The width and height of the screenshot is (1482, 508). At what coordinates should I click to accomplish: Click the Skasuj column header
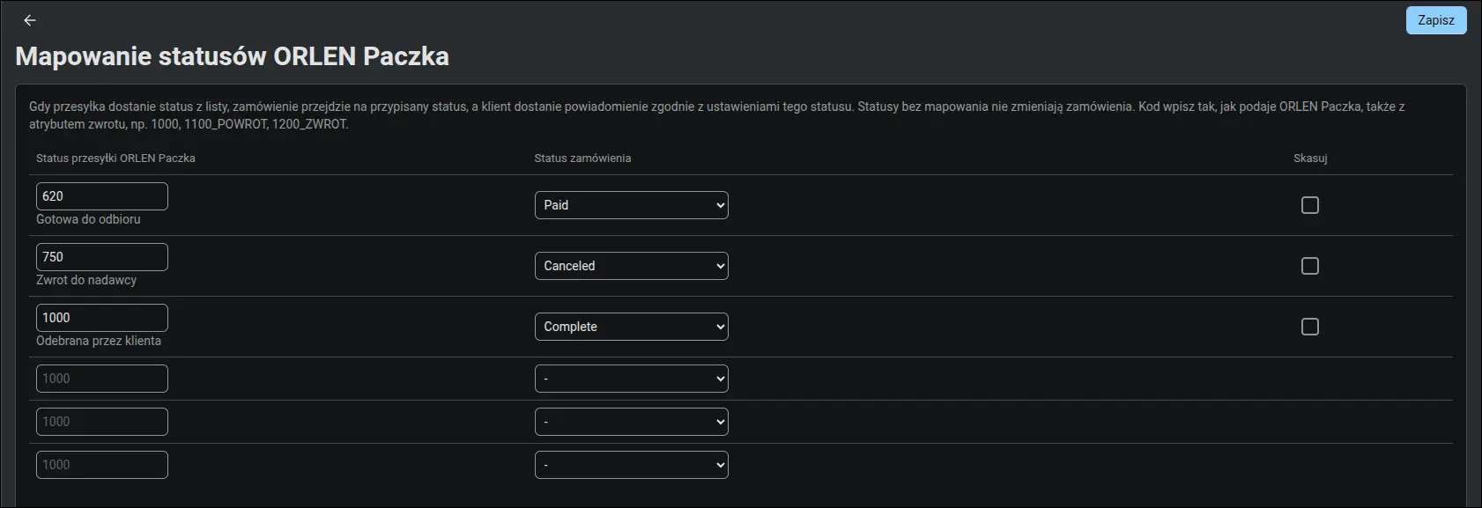point(1310,158)
